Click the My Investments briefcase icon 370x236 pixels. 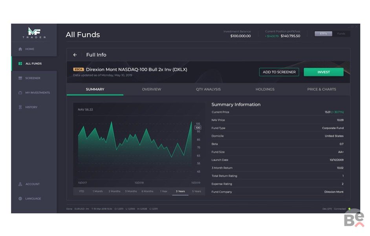click(x=20, y=92)
